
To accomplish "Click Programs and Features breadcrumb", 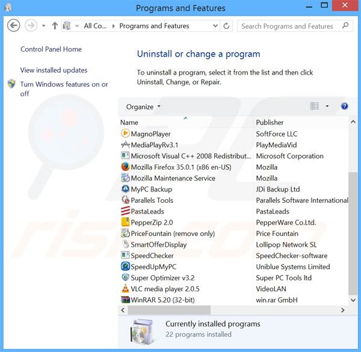I will [x=154, y=26].
